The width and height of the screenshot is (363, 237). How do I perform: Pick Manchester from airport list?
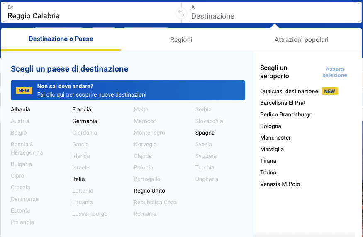click(275, 138)
